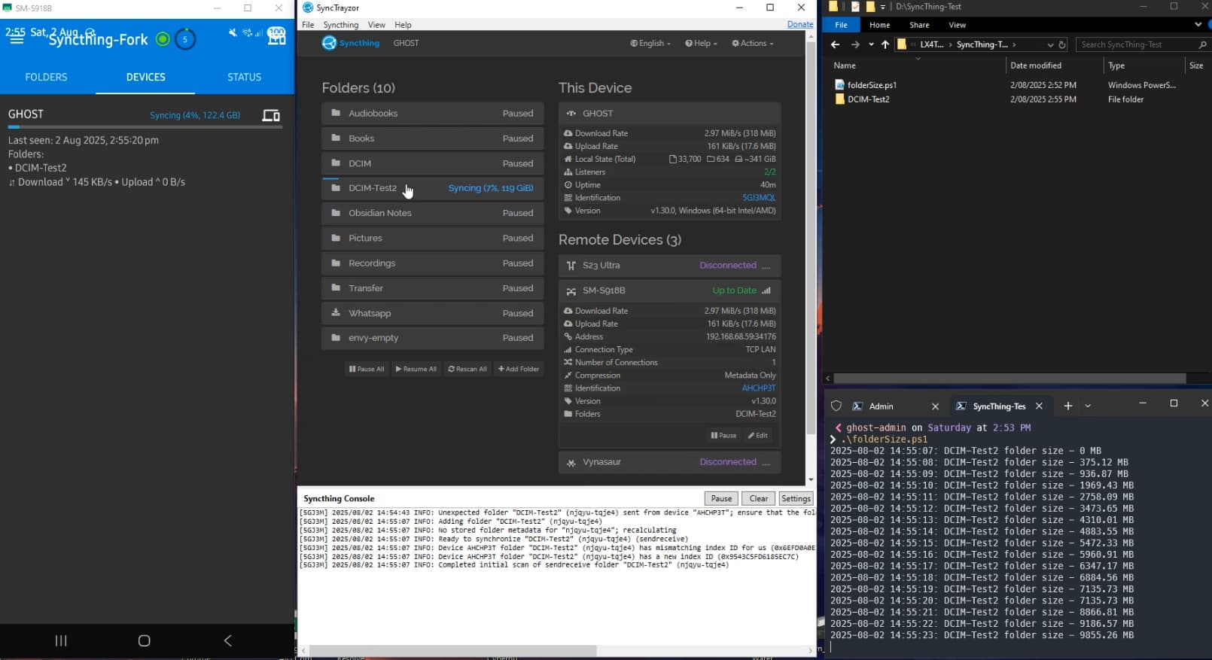Open the Help menu in SyncTrayzor menu bar
Image resolution: width=1212 pixels, height=660 pixels.
click(x=403, y=25)
